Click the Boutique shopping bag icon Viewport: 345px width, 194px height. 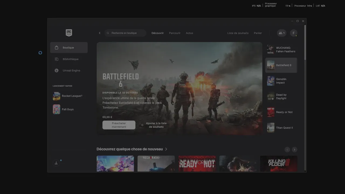click(x=56, y=47)
